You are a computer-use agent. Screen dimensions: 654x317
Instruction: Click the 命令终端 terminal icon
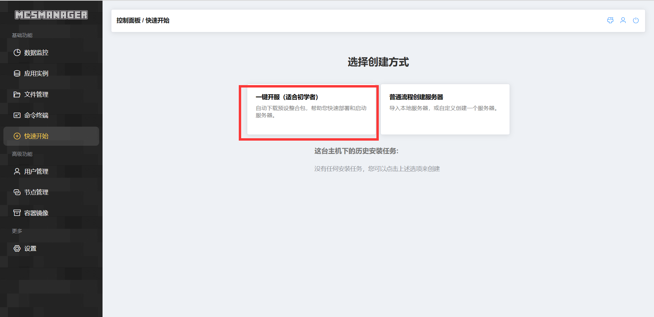point(17,115)
